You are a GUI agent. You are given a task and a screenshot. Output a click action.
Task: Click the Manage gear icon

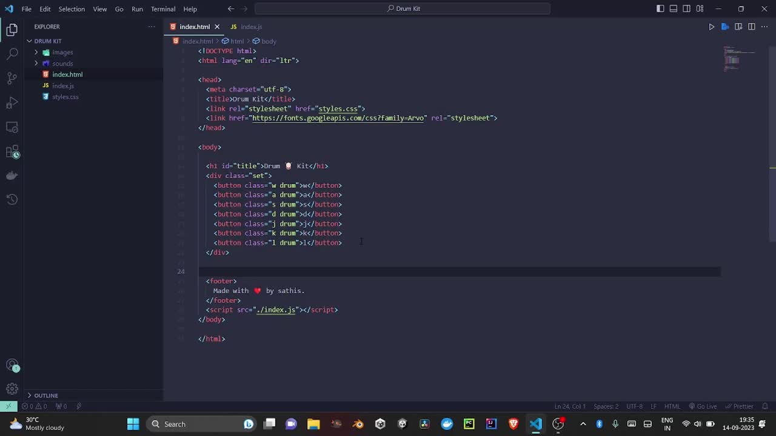pyautogui.click(x=12, y=389)
